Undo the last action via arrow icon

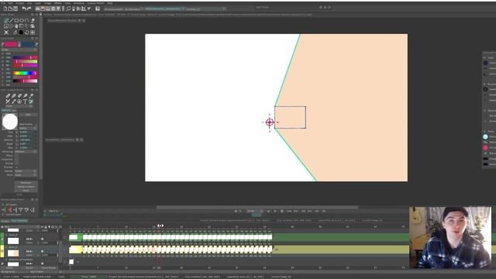coord(24,9)
